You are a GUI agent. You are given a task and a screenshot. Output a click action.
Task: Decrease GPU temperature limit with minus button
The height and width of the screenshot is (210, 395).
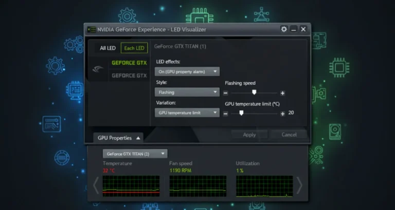point(225,113)
